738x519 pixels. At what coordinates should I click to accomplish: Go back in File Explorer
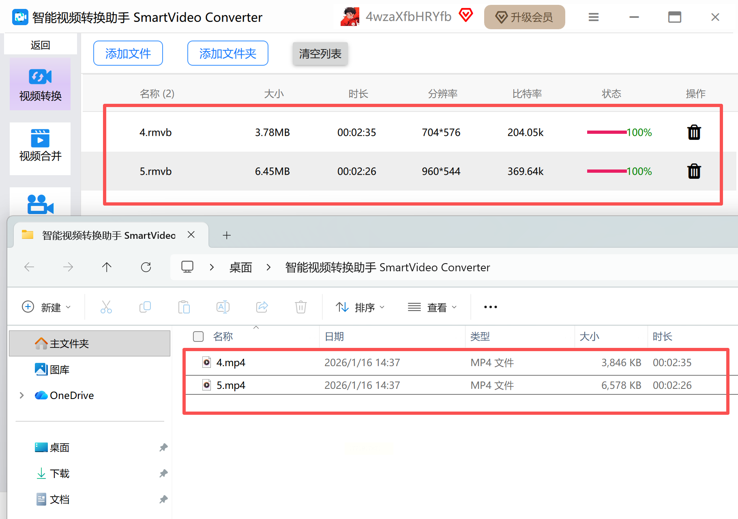click(29, 267)
